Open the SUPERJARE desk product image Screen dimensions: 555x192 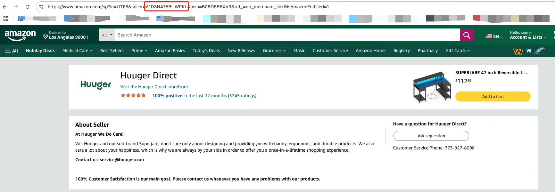pos(432,87)
